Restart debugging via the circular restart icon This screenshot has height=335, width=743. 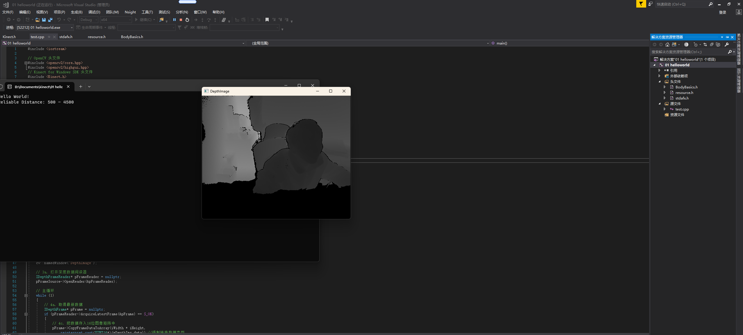tap(187, 20)
